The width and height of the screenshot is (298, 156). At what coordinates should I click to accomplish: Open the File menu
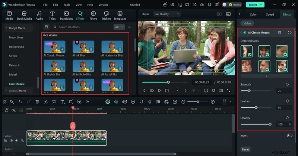tap(45, 5)
